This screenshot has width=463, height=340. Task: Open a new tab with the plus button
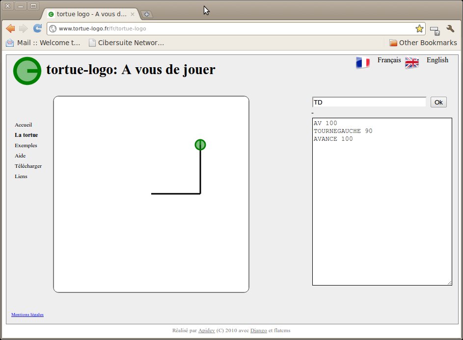(x=146, y=14)
